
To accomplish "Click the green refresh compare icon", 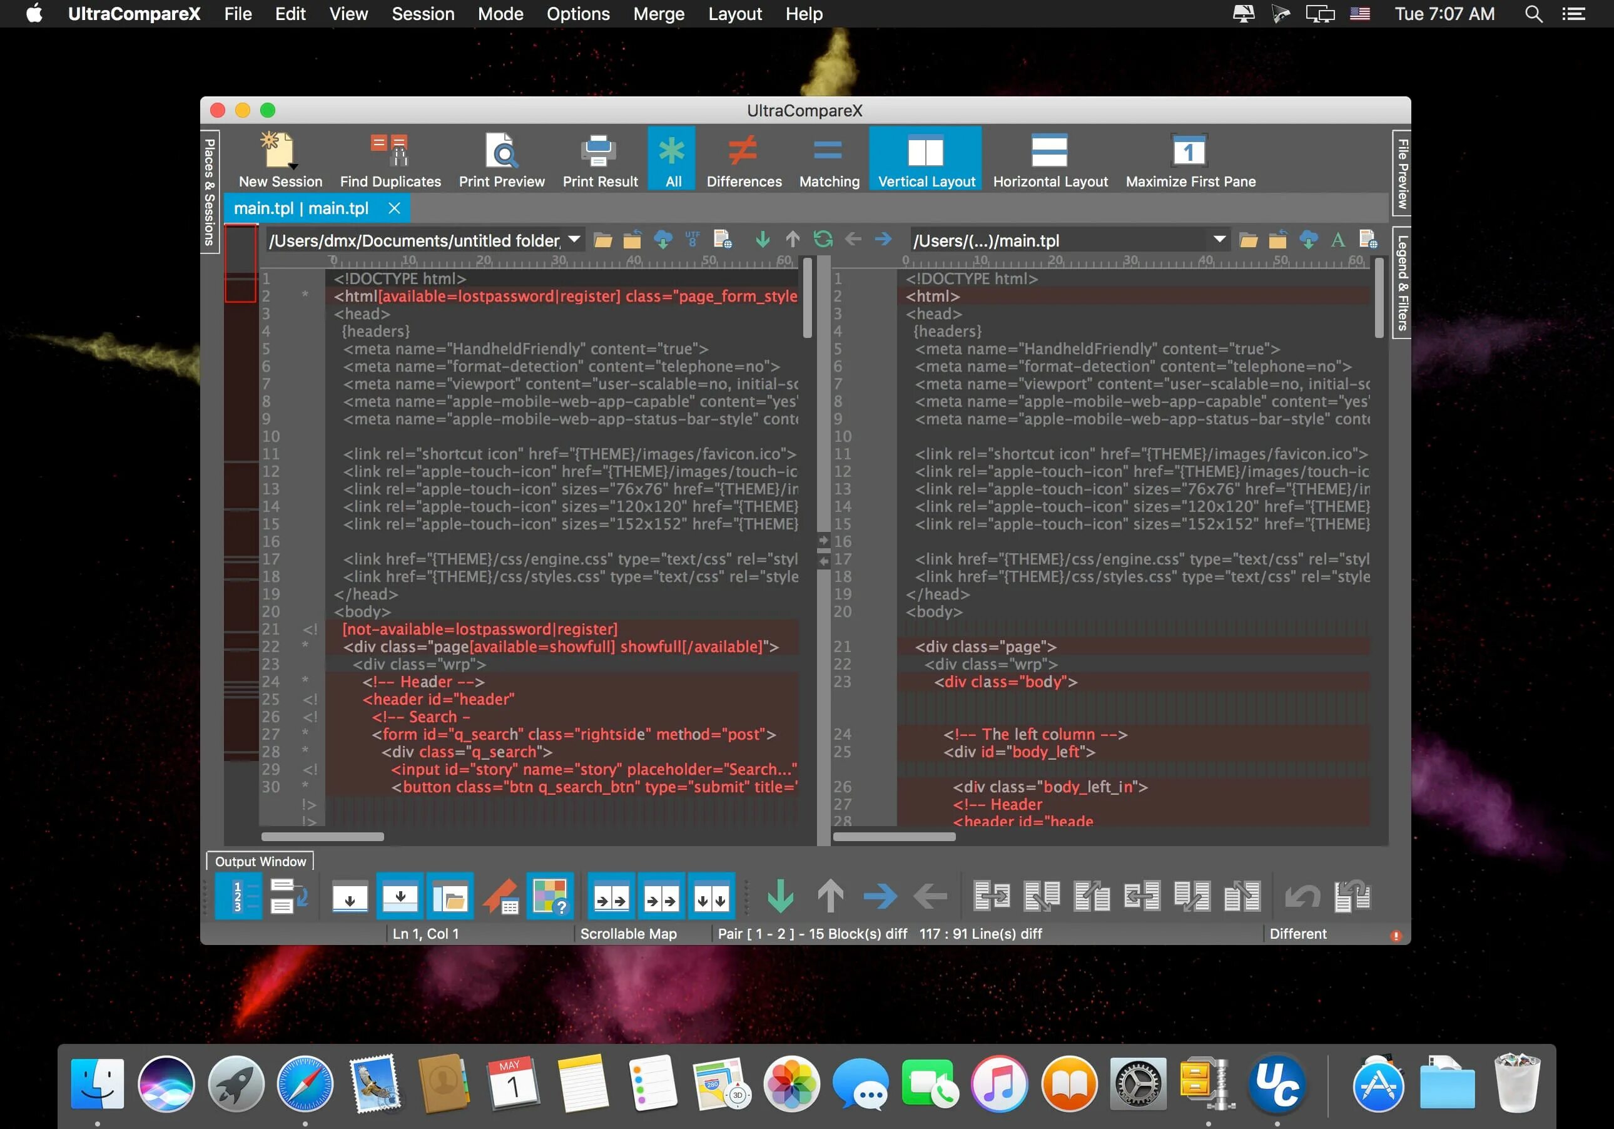I will pyautogui.click(x=823, y=240).
